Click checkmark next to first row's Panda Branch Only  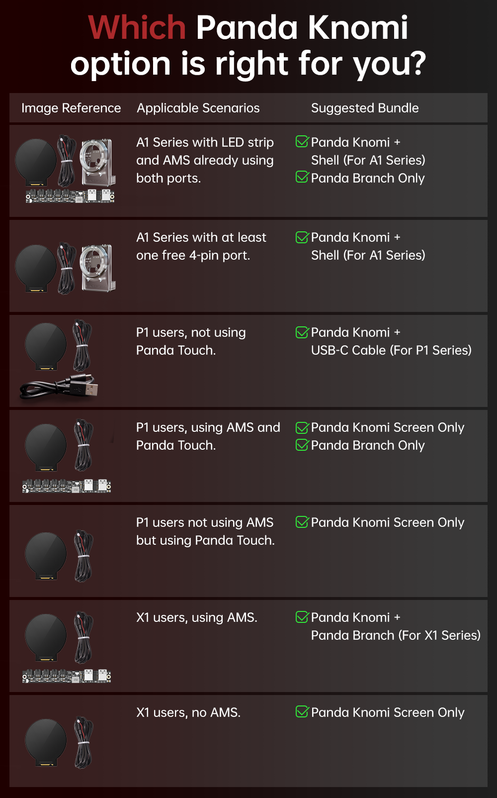point(302,177)
